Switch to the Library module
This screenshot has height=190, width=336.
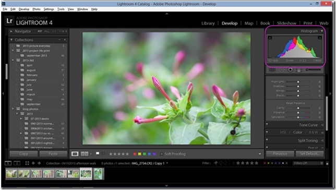(x=208, y=23)
